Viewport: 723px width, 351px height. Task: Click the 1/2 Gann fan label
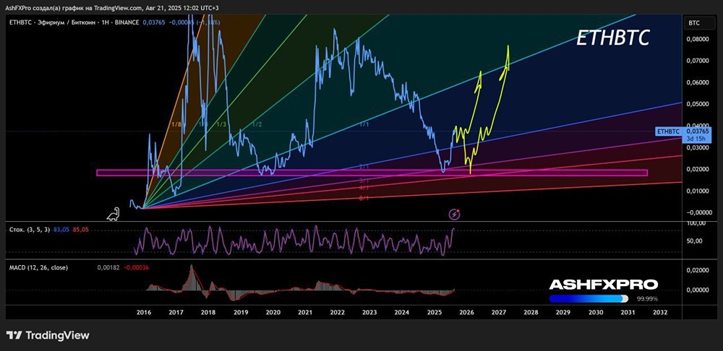click(257, 125)
